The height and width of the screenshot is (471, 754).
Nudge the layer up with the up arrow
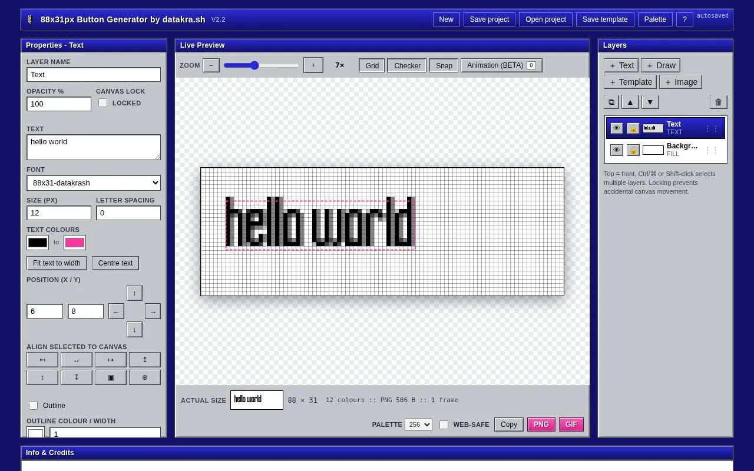(x=134, y=293)
